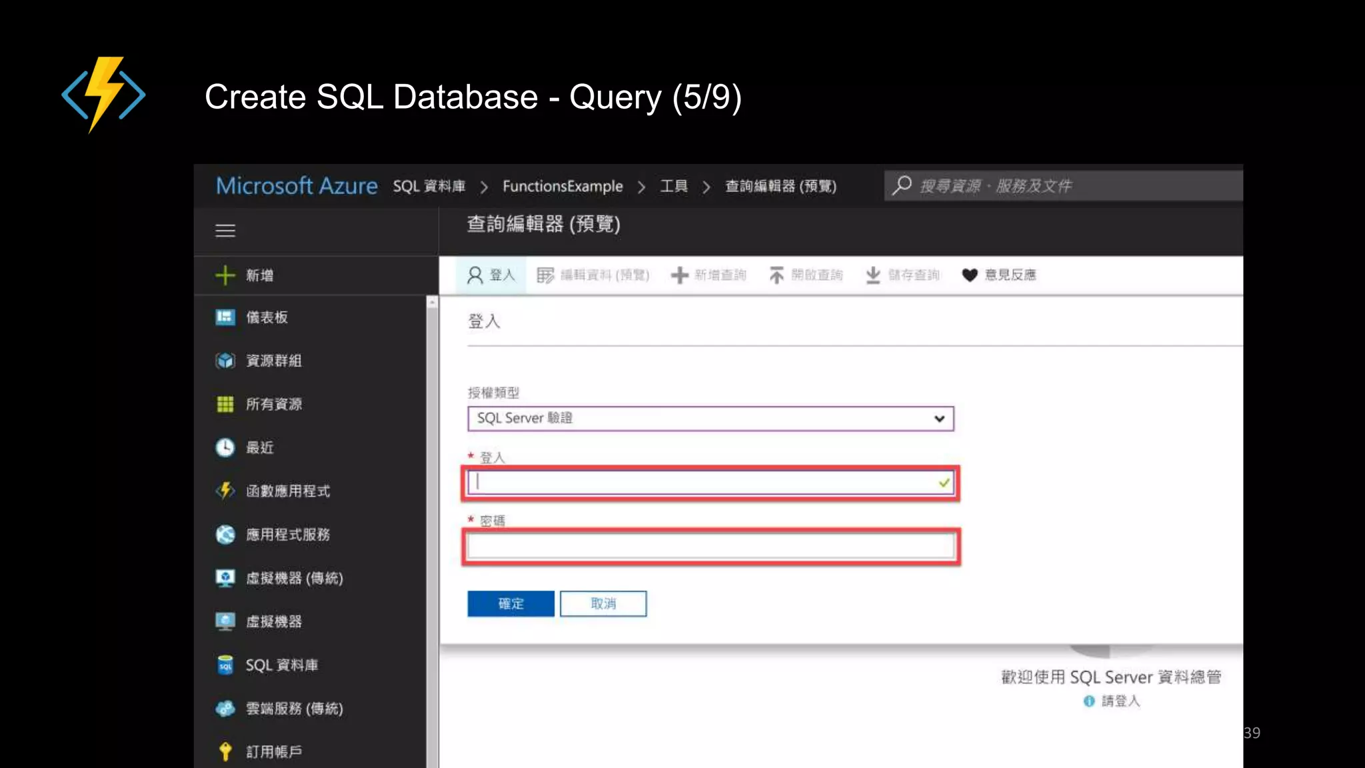Open the 函數應用程式 lightning icon
The image size is (1365, 768).
coord(225,491)
